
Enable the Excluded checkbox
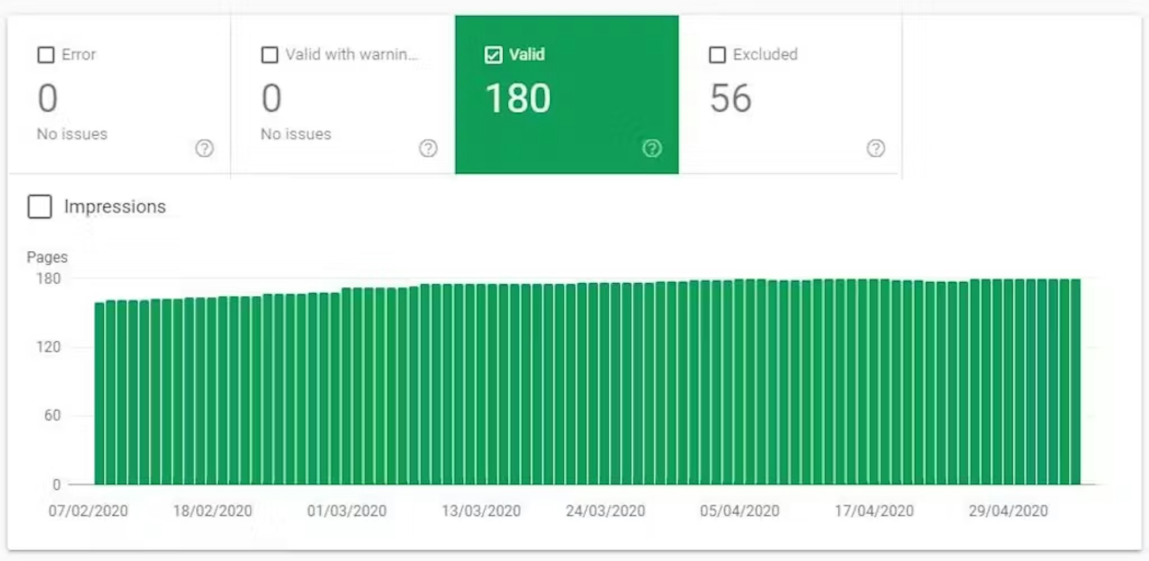[717, 55]
